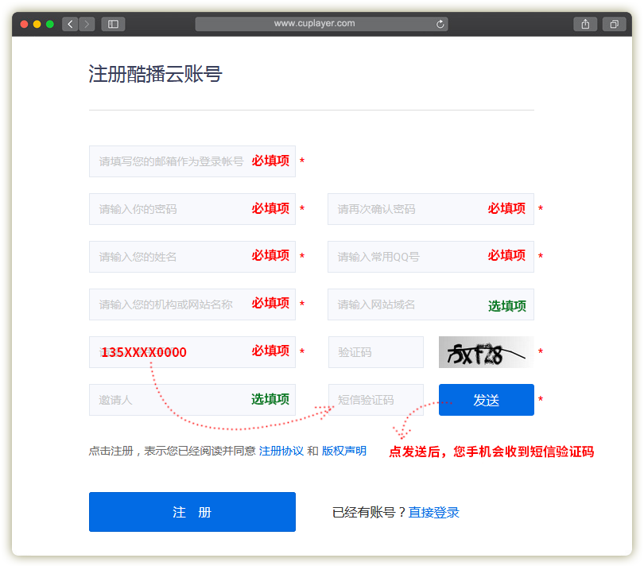
Task: Click the QQ number input field
Action: (405, 257)
